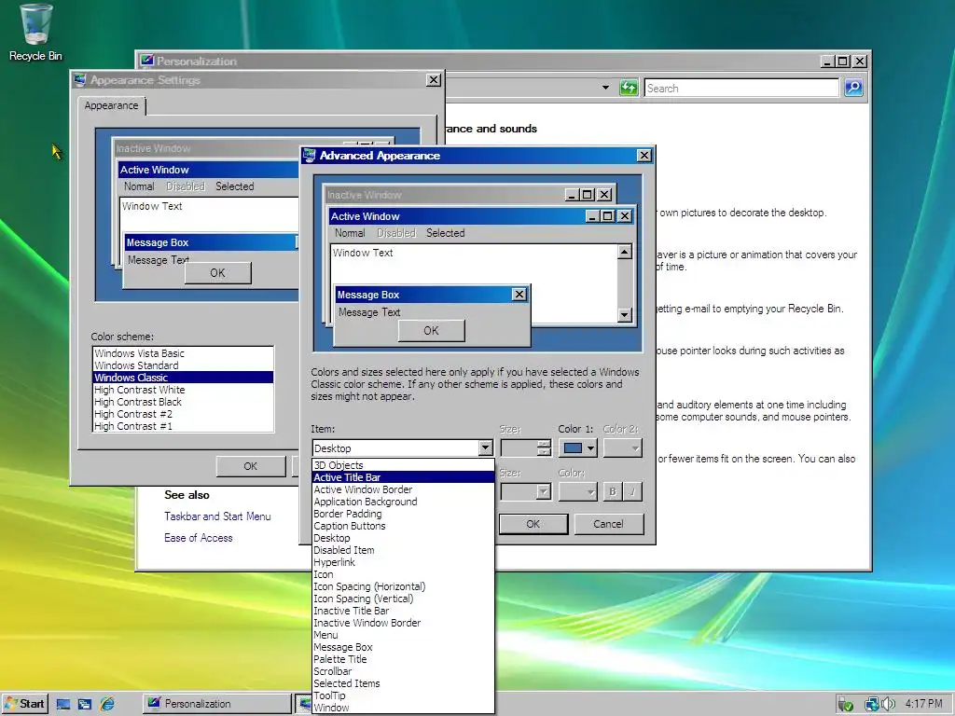The image size is (955, 716).
Task: Choose Active Window Border from the list
Action: 403,489
